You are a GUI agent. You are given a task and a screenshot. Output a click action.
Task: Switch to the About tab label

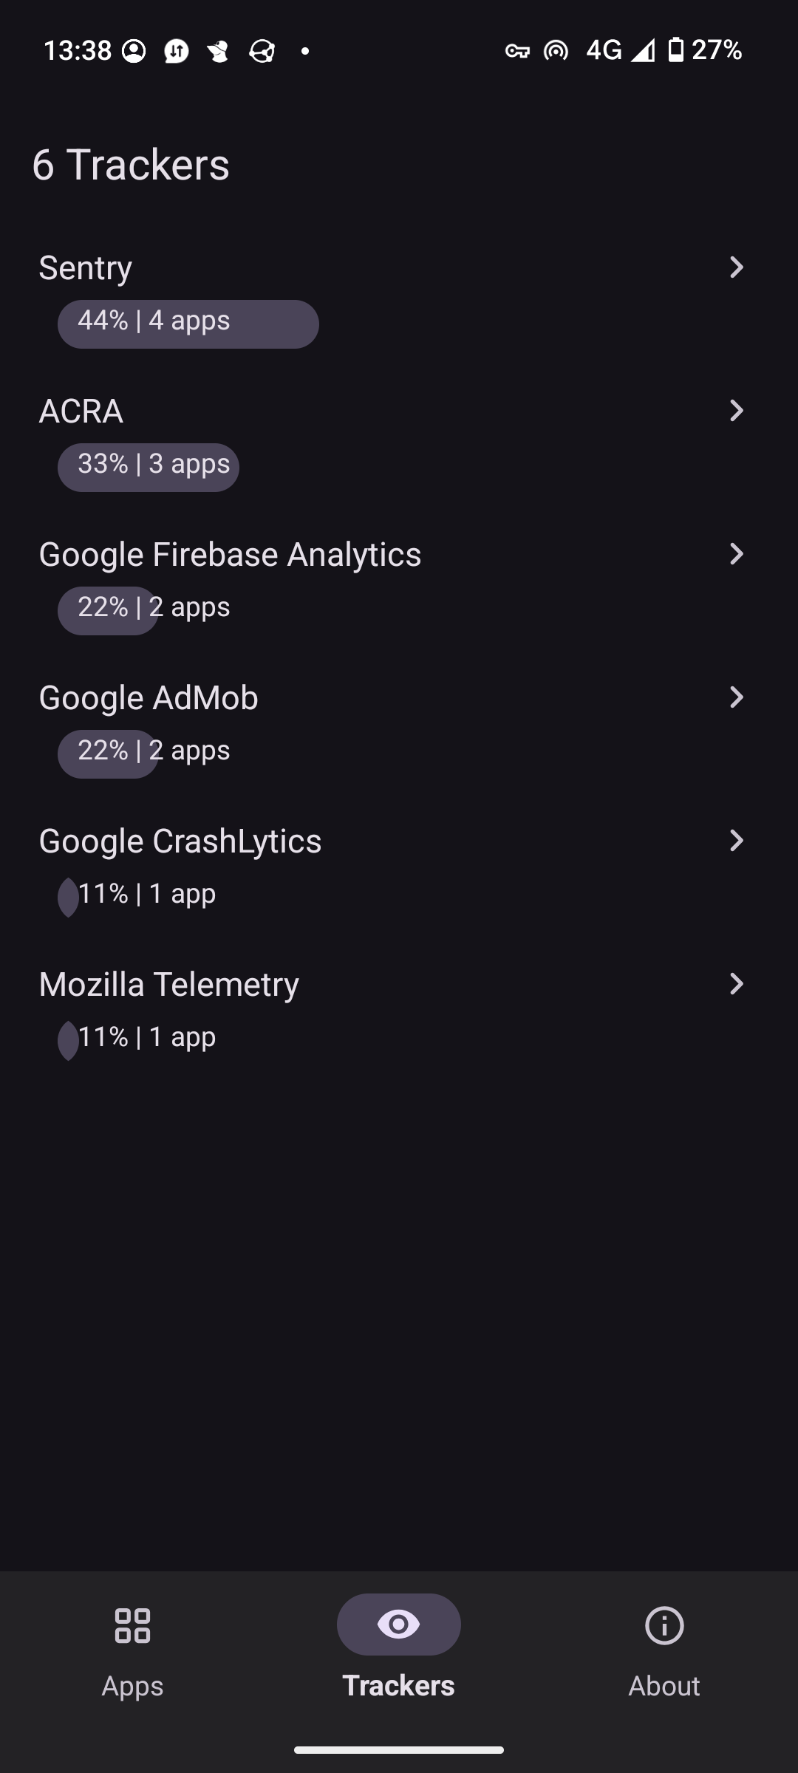(664, 1686)
